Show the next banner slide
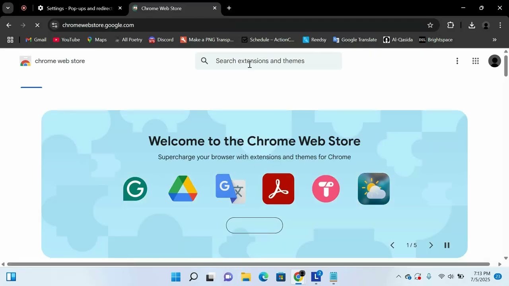 pos(431,245)
